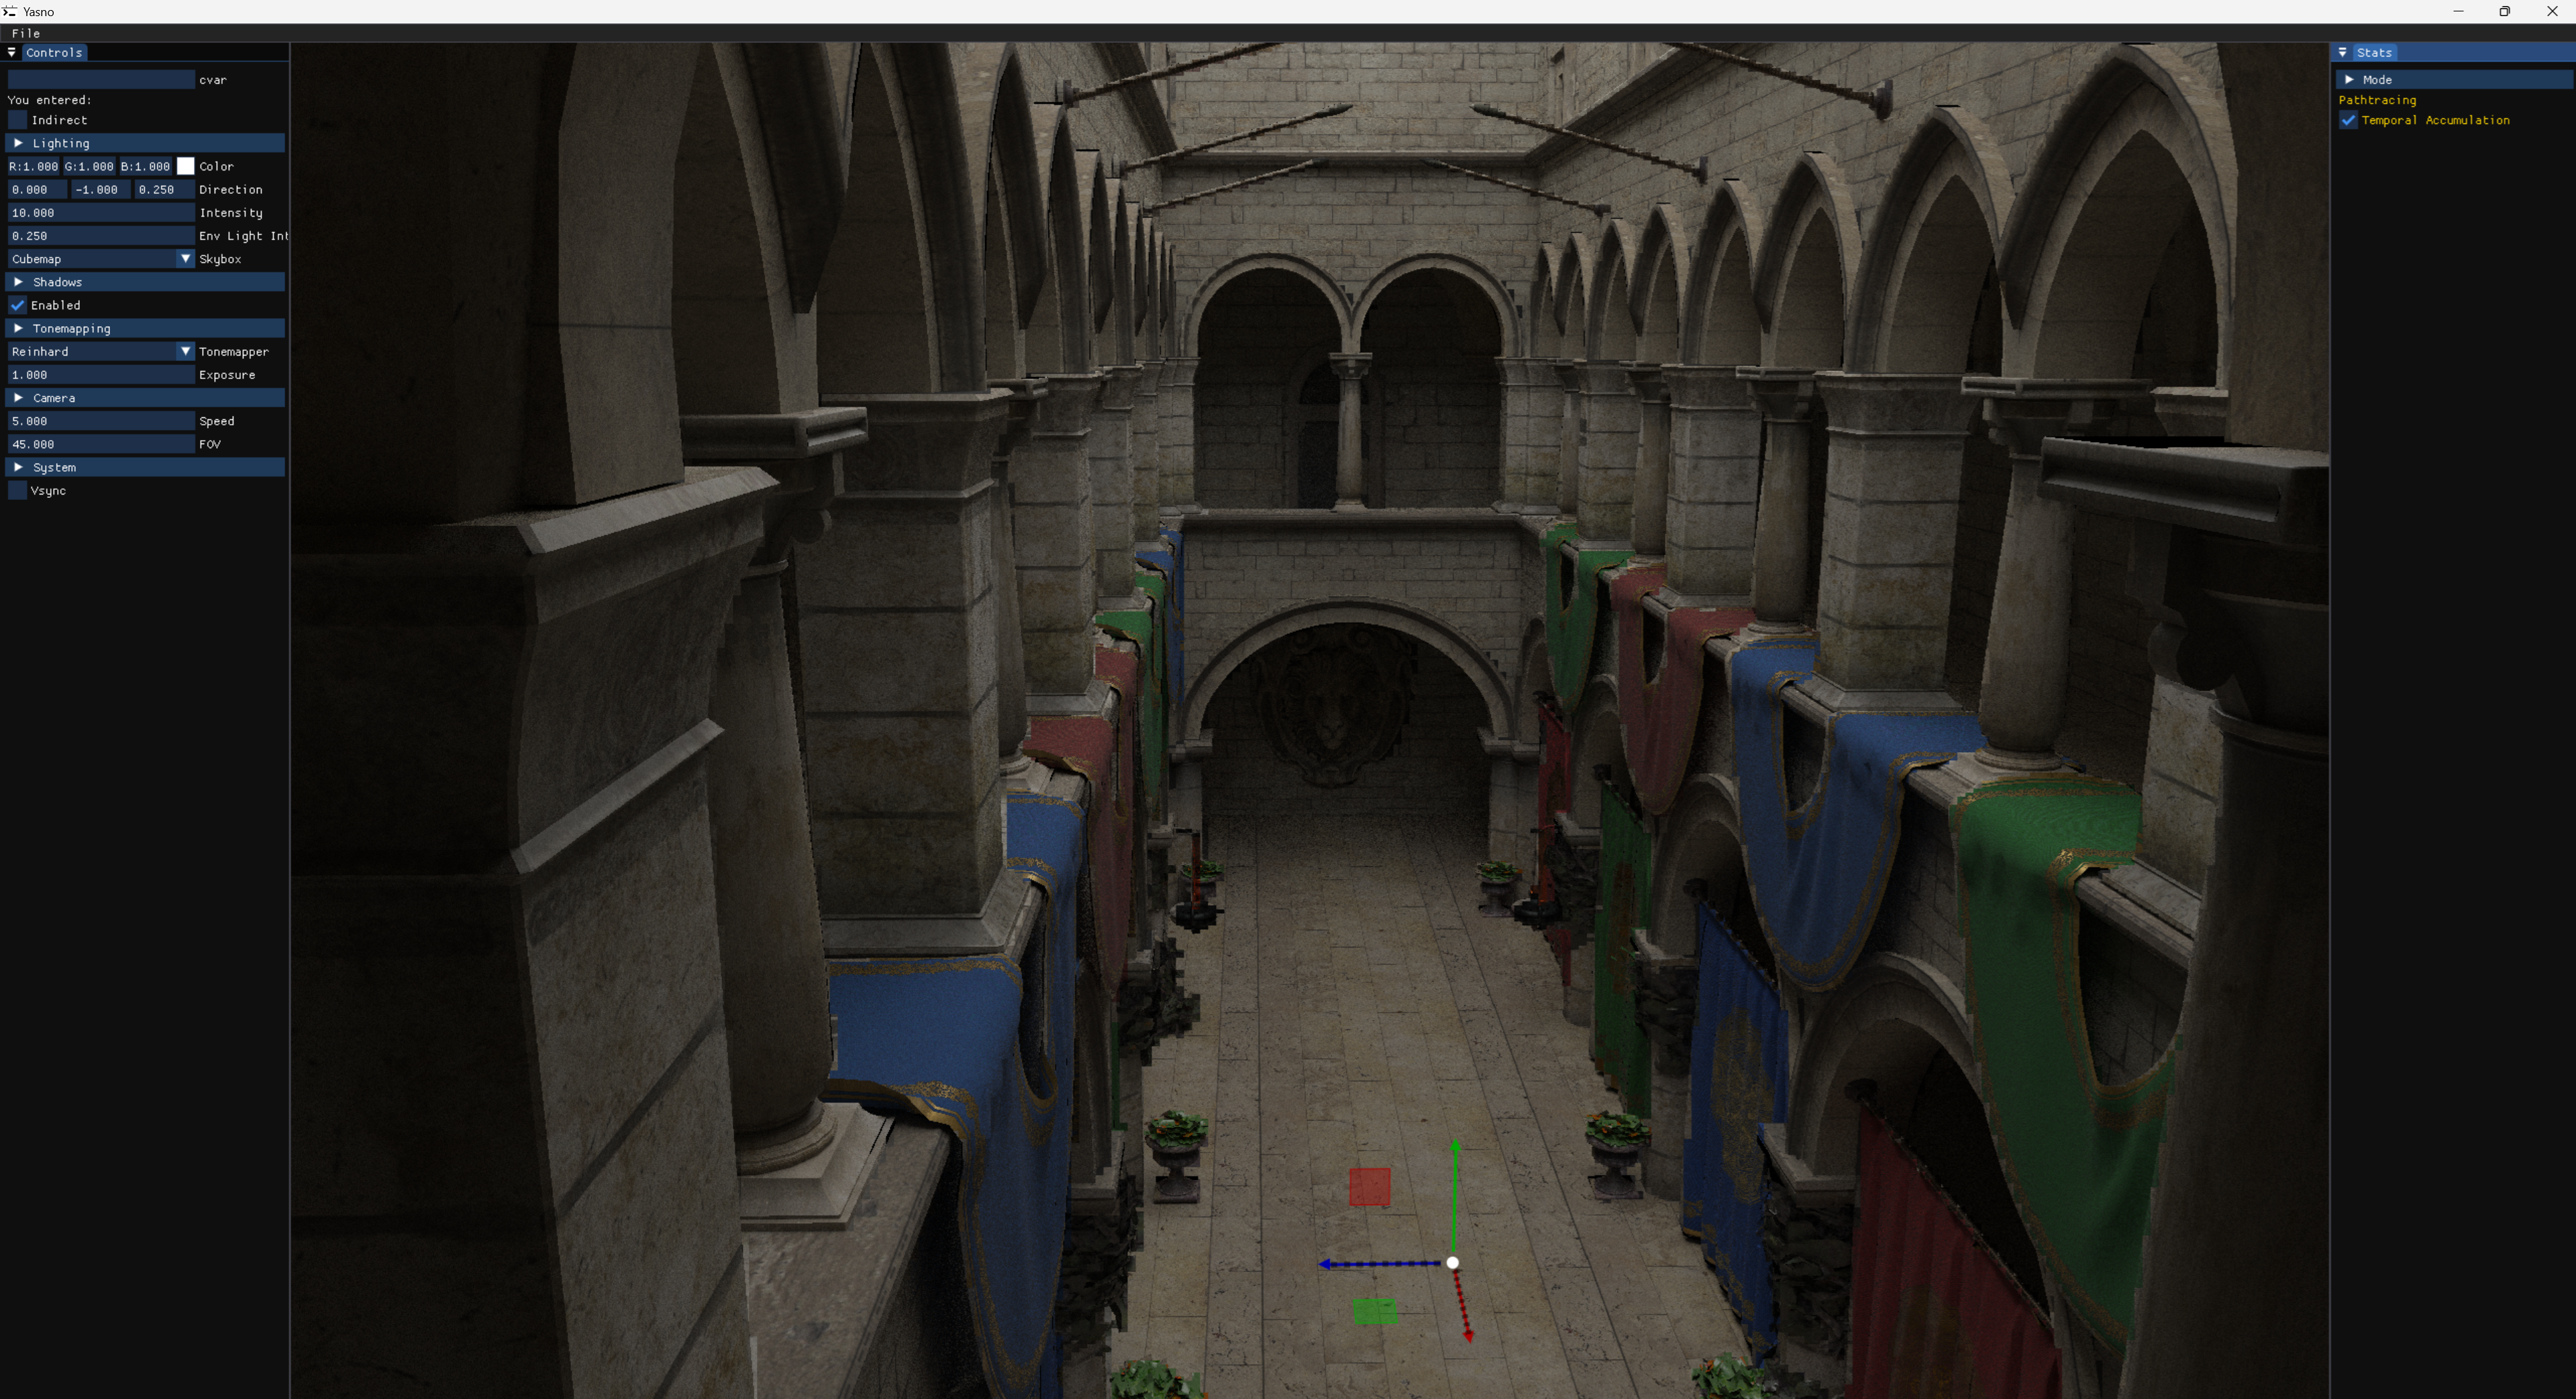Disable the shadows Enabled checkbox

(17, 305)
